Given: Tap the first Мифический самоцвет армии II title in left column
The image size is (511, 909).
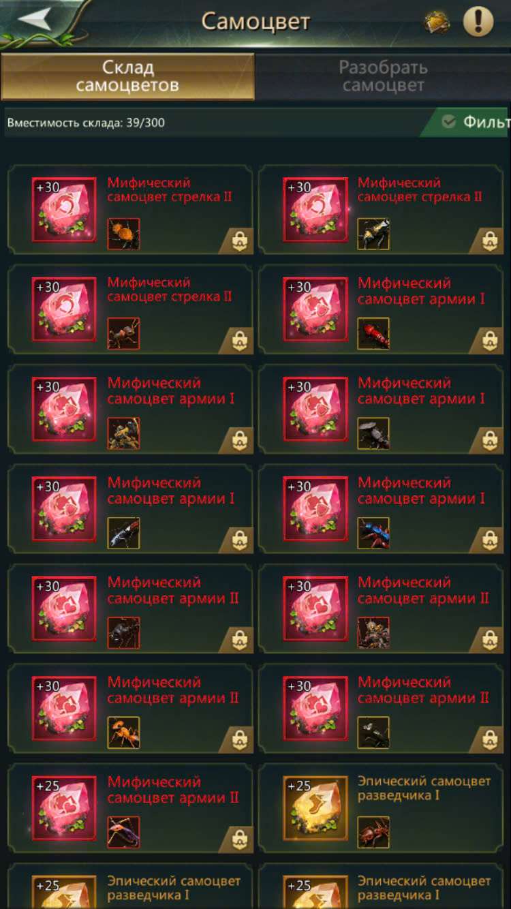Looking at the screenshot, I should click(173, 590).
